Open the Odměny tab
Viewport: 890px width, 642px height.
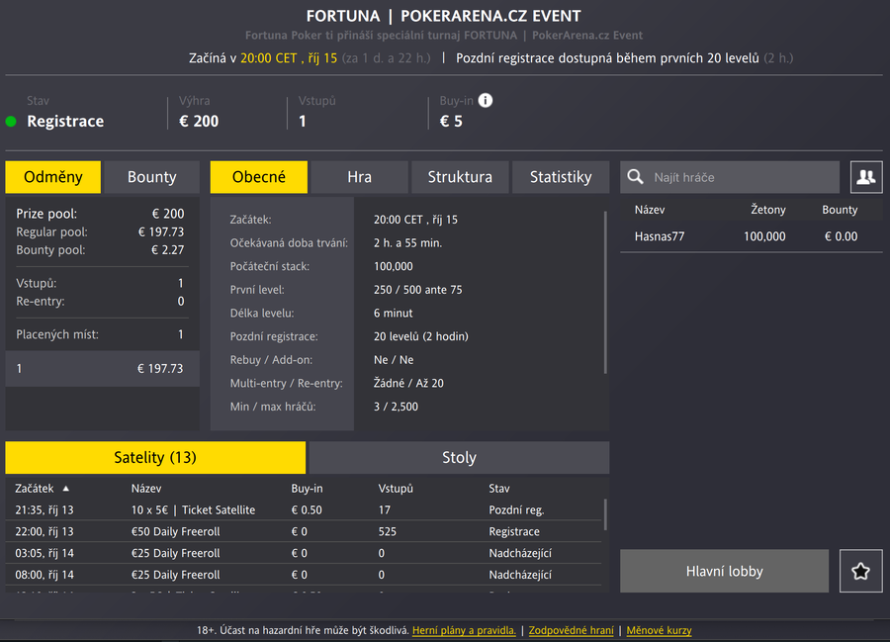(53, 177)
